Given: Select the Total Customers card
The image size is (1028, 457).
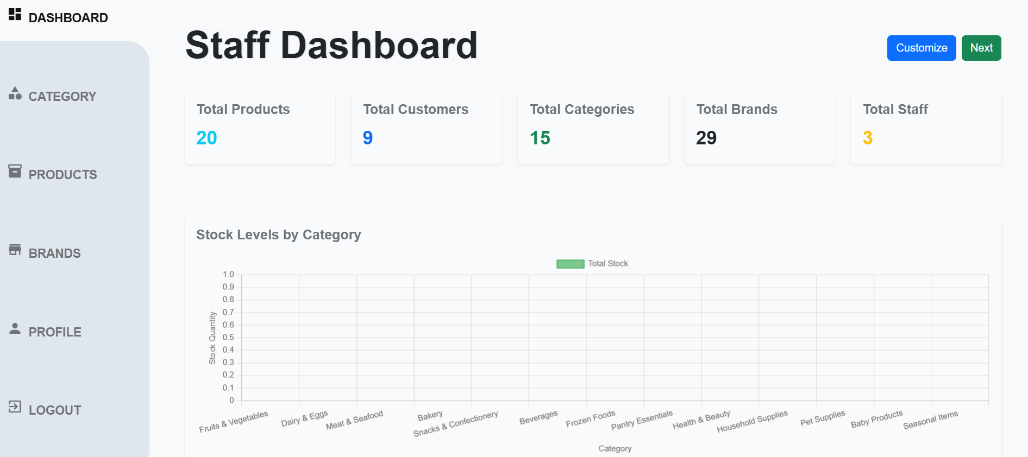Looking at the screenshot, I should (426, 127).
